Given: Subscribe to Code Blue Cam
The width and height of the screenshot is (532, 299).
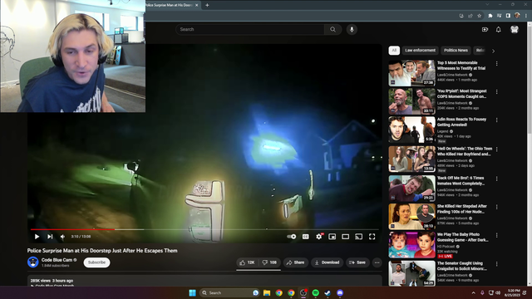Looking at the screenshot, I should [x=96, y=262].
